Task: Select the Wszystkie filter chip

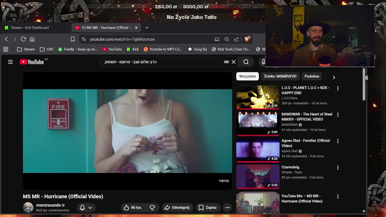Action: 248,76
